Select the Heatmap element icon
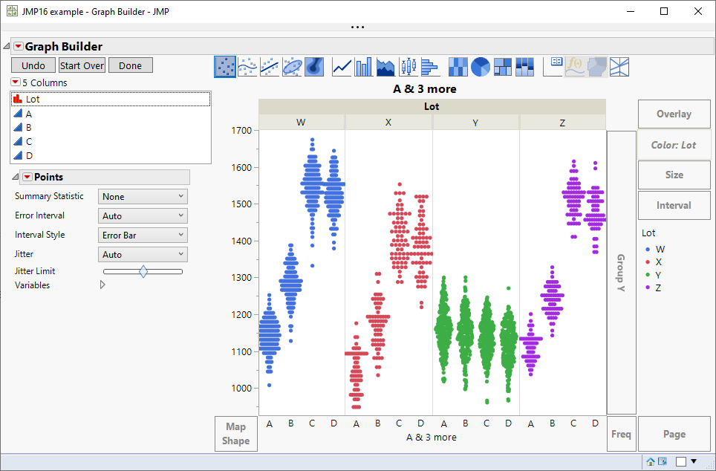The image size is (716, 471). [x=458, y=66]
